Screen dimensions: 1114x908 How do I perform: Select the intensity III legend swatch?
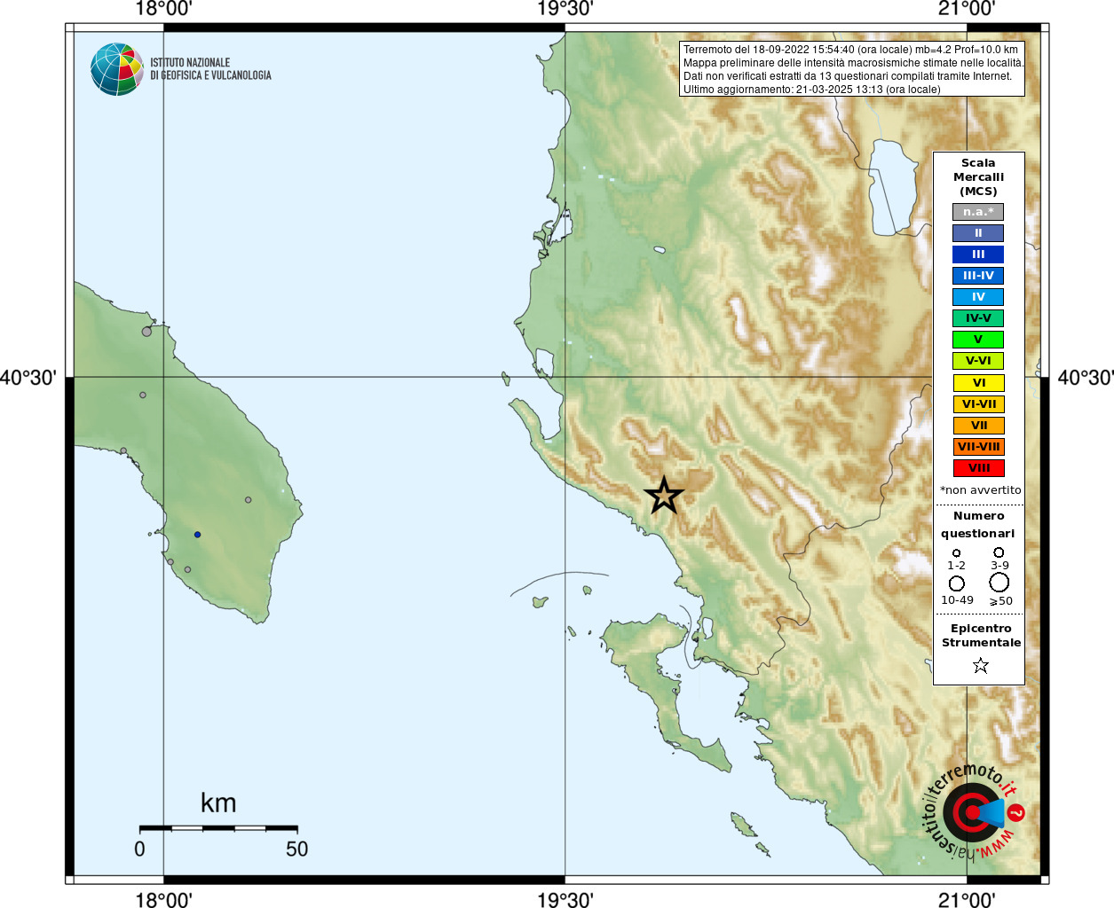978,254
